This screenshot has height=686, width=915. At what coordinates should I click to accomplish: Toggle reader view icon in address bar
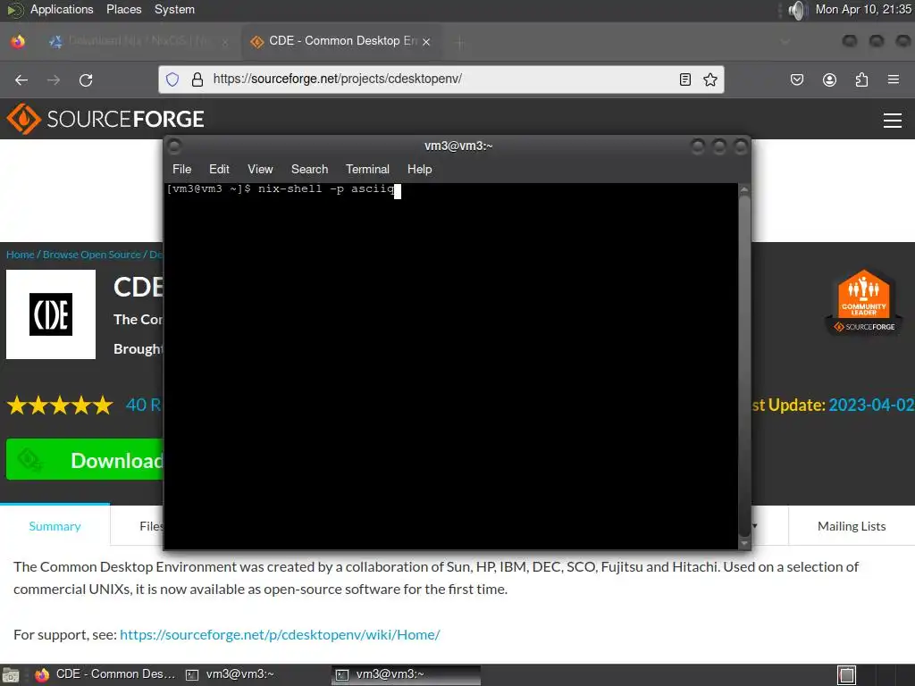tap(685, 79)
